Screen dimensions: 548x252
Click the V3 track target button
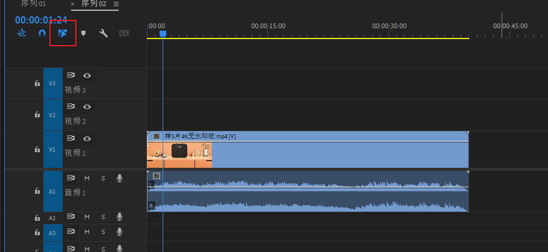coord(52,84)
